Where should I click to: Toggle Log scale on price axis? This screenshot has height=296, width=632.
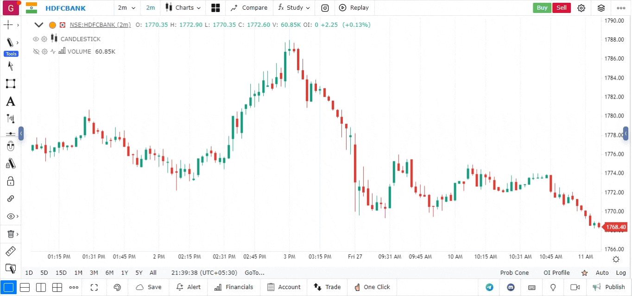pos(621,273)
